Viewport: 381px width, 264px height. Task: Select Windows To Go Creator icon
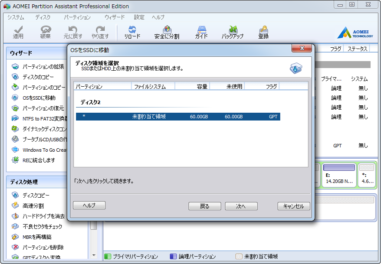pyautogui.click(x=15, y=150)
